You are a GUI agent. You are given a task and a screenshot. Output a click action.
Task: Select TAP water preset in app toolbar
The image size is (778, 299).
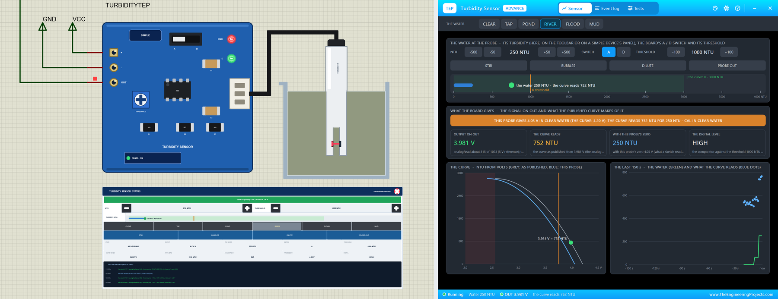point(509,24)
